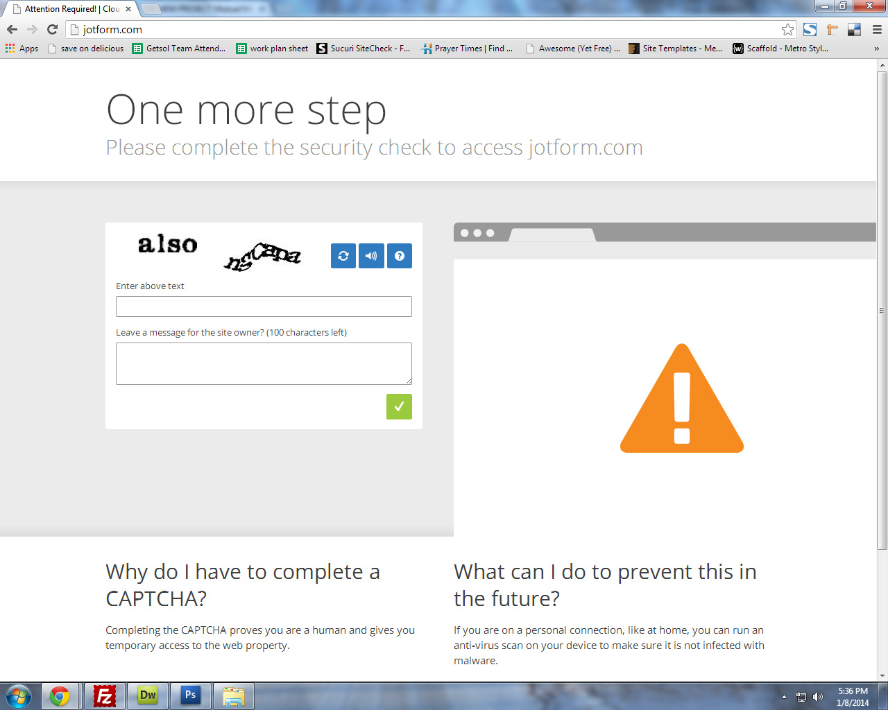
Task: Submit the form with green checkmark
Action: pyautogui.click(x=399, y=407)
